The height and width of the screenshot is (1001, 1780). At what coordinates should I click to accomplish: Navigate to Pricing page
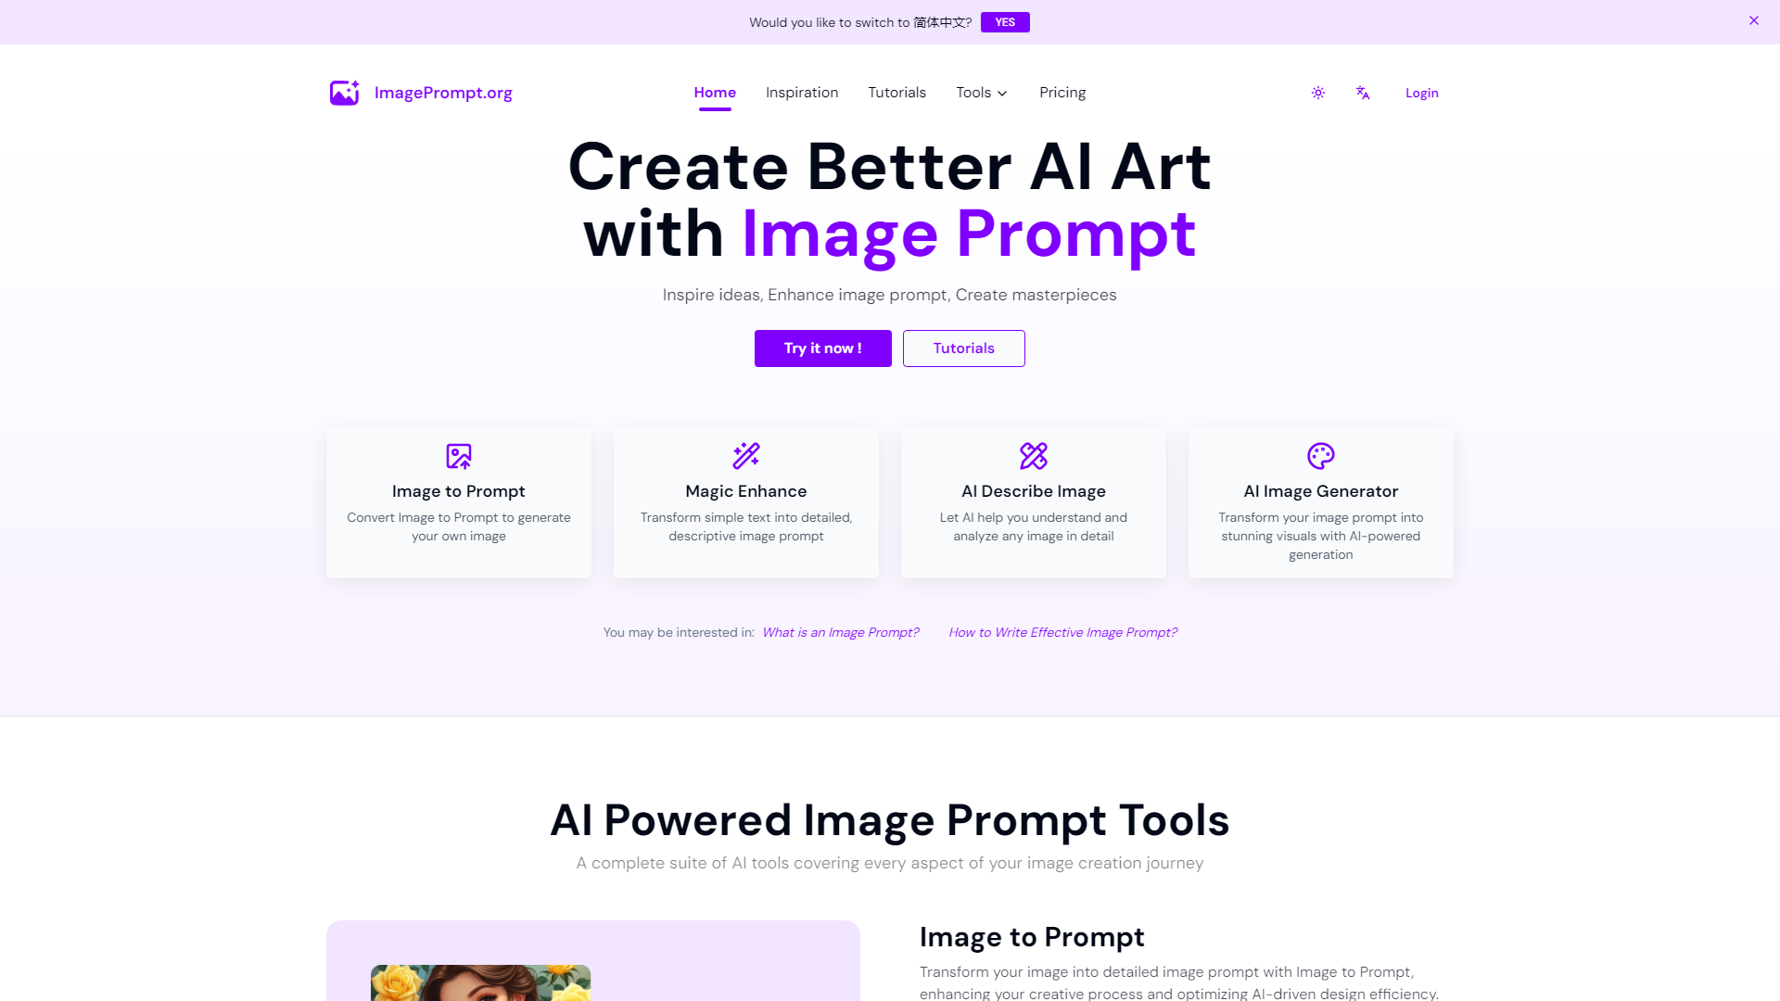[x=1062, y=93]
